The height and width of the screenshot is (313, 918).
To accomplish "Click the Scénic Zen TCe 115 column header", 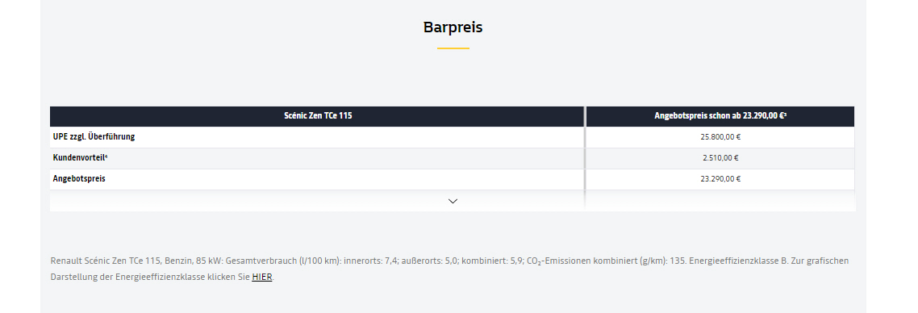I will point(317,116).
